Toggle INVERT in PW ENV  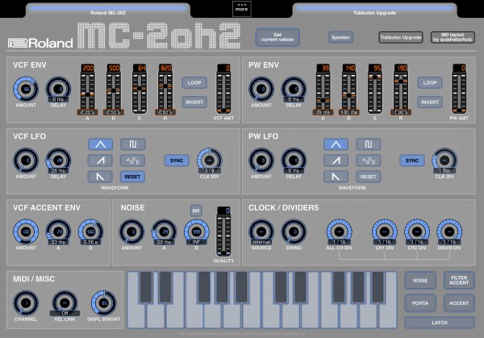pyautogui.click(x=430, y=102)
